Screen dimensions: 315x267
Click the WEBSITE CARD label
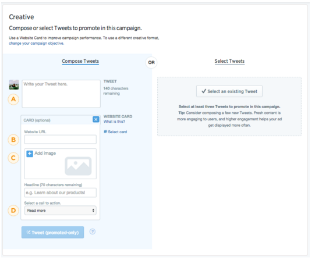click(118, 116)
